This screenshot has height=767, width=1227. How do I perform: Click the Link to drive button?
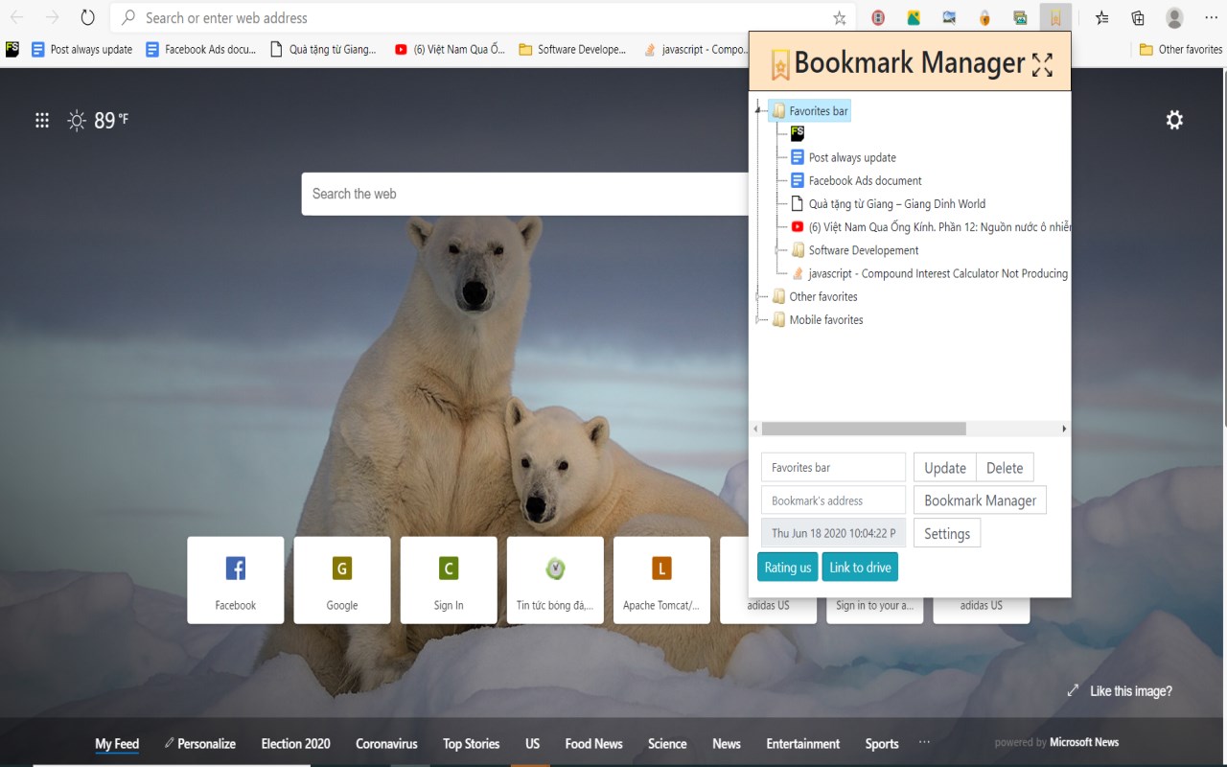pyautogui.click(x=860, y=567)
